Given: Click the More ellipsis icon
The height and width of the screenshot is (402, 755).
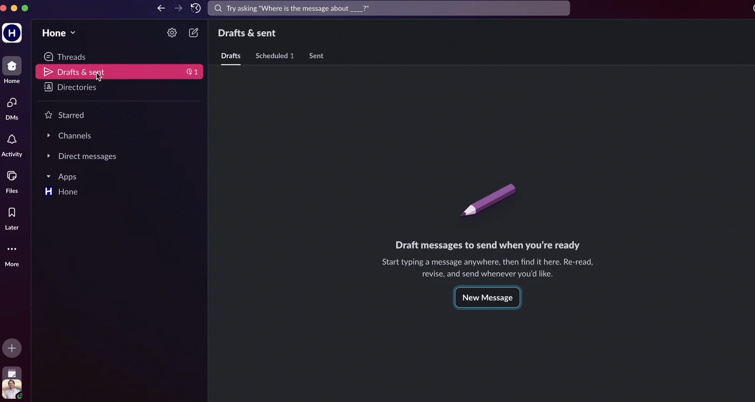Looking at the screenshot, I should [x=12, y=249].
